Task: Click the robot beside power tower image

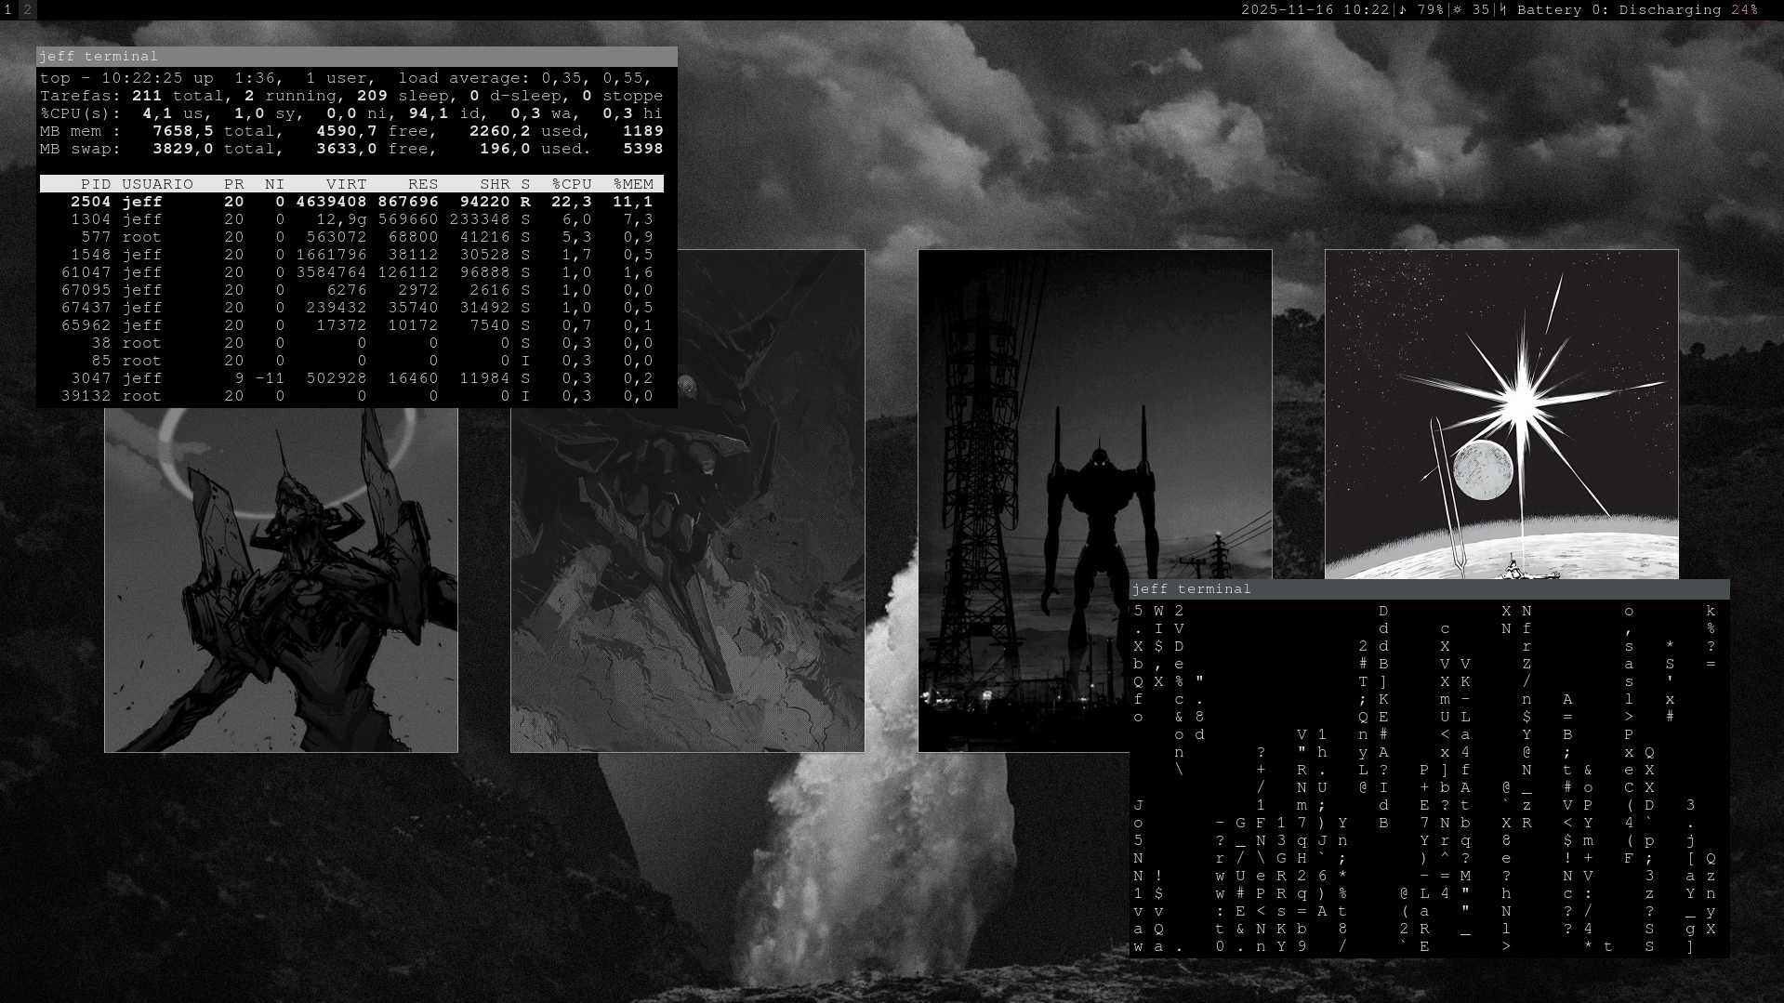Action: [1023, 502]
